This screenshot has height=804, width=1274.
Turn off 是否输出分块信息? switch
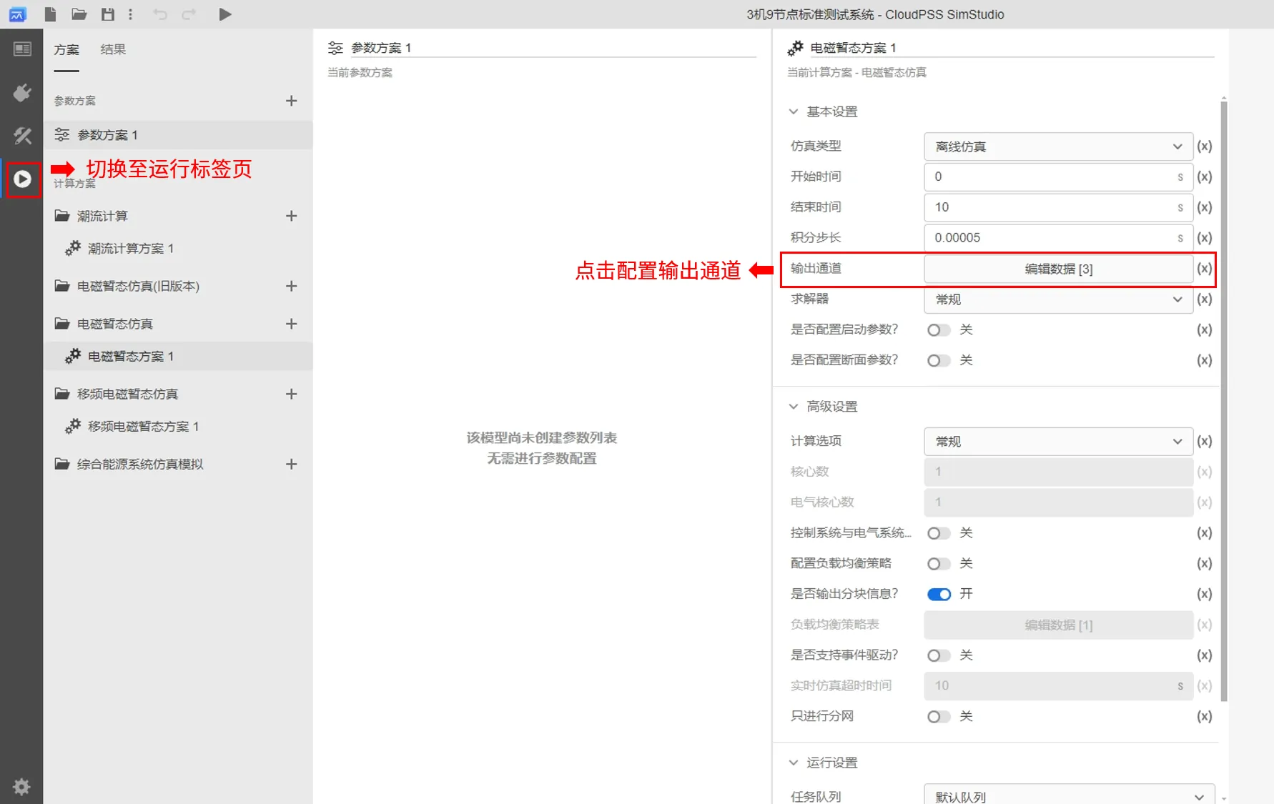tap(939, 594)
